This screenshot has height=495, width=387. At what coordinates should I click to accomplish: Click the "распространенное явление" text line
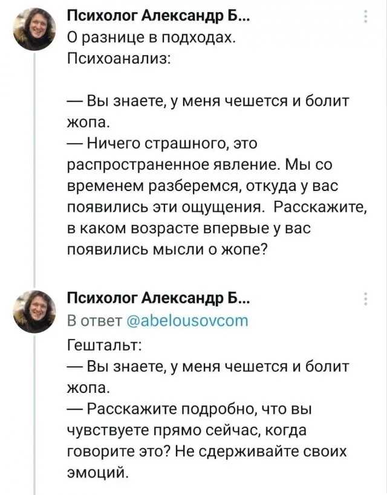tap(213, 164)
